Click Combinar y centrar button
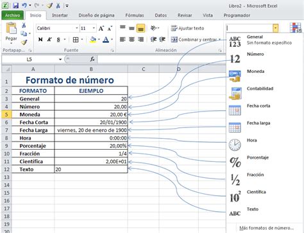 pyautogui.click(x=194, y=40)
